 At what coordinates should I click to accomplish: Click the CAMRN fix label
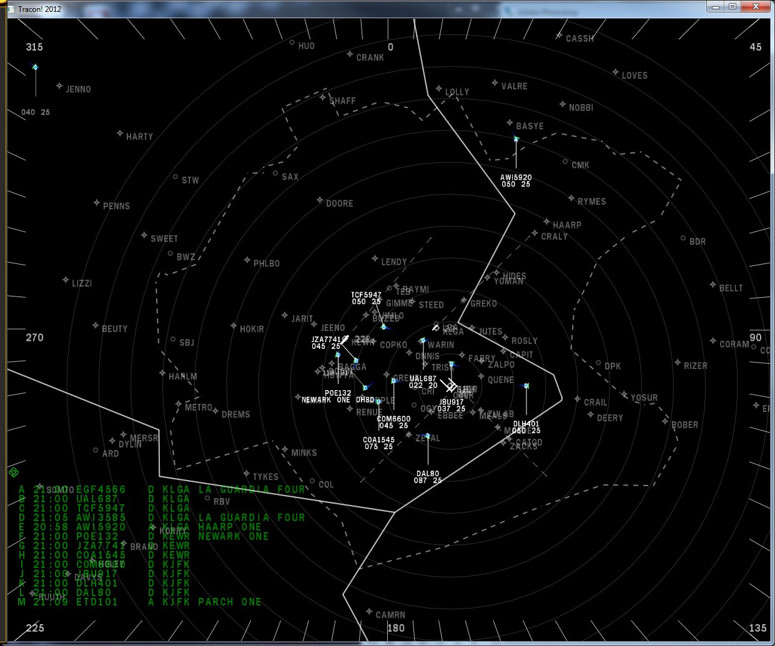tap(390, 614)
